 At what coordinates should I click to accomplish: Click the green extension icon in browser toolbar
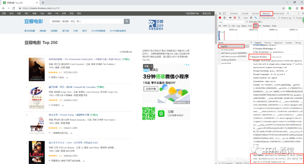pyautogui.click(x=290, y=8)
